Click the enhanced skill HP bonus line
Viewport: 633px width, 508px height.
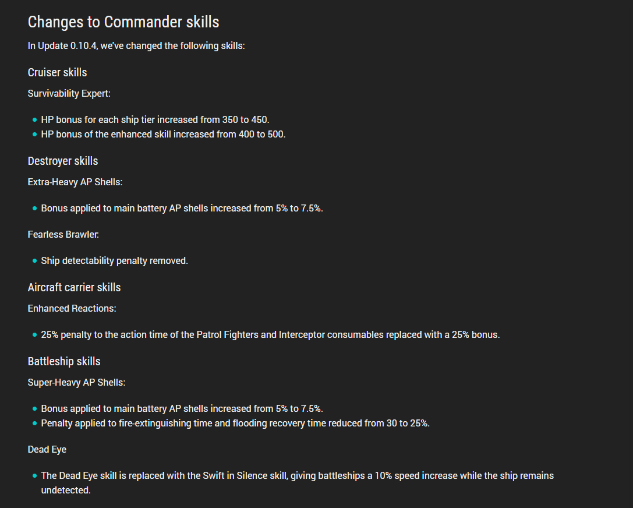[163, 134]
